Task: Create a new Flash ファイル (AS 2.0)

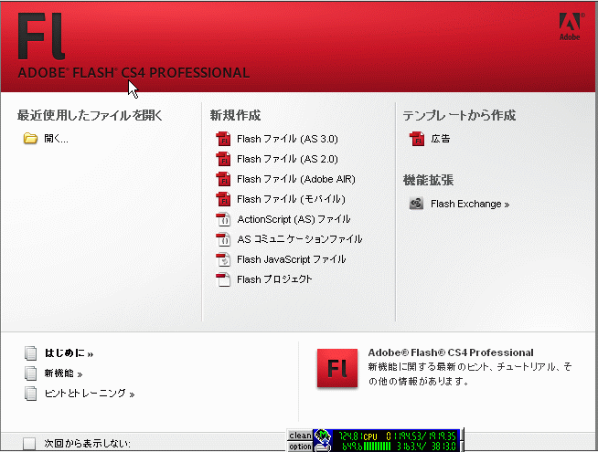Action: [287, 159]
